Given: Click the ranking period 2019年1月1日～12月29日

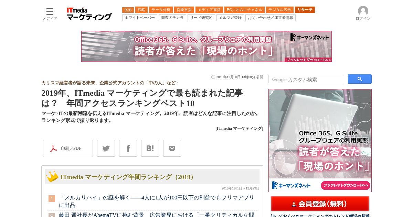Looking at the screenshot, I should click(x=240, y=188).
